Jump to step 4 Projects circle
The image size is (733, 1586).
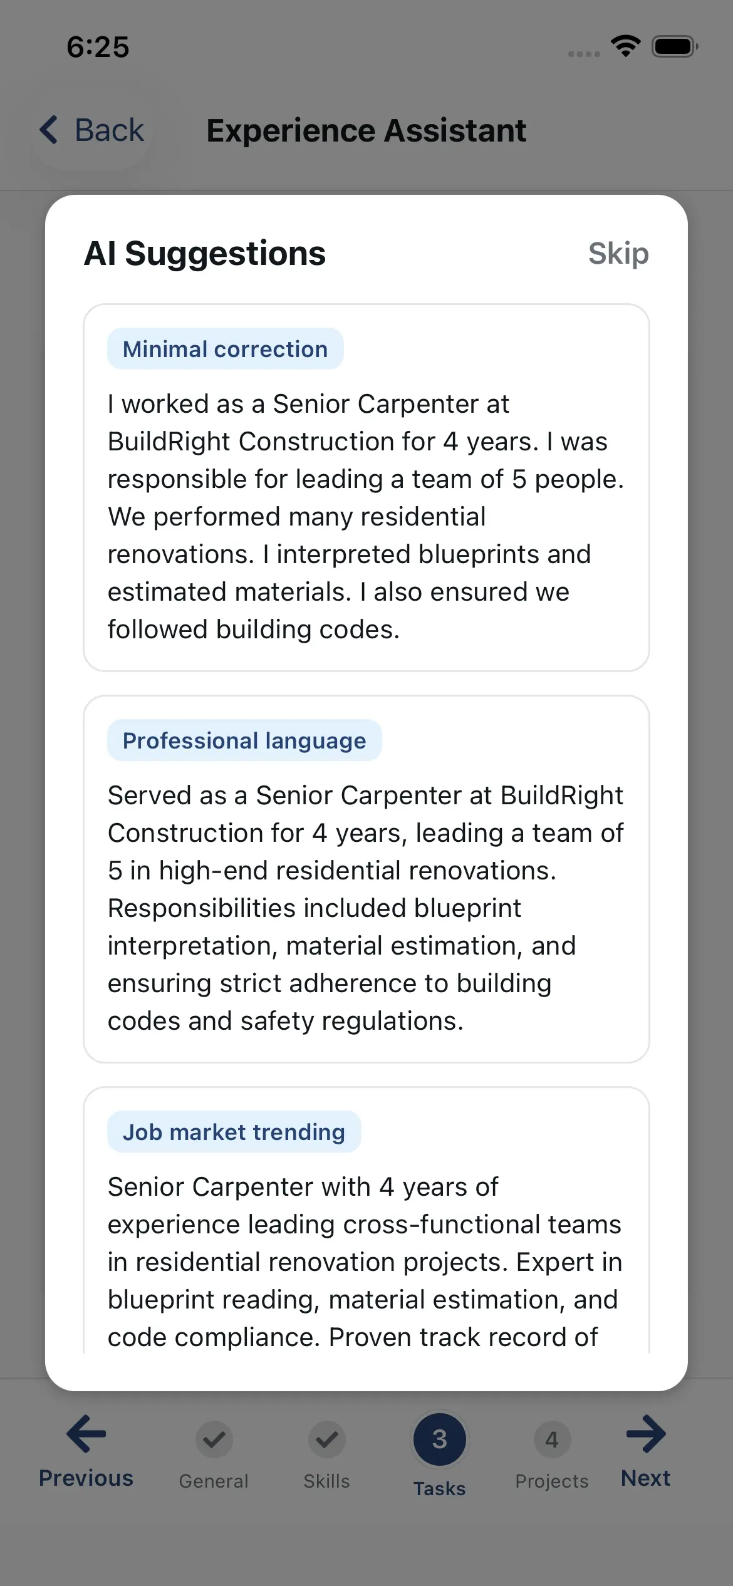551,1439
